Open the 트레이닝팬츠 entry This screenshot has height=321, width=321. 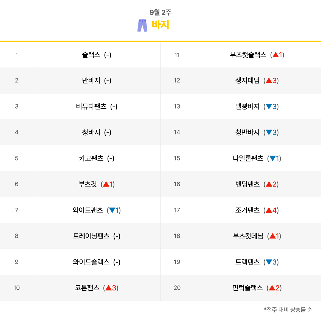click(x=91, y=236)
